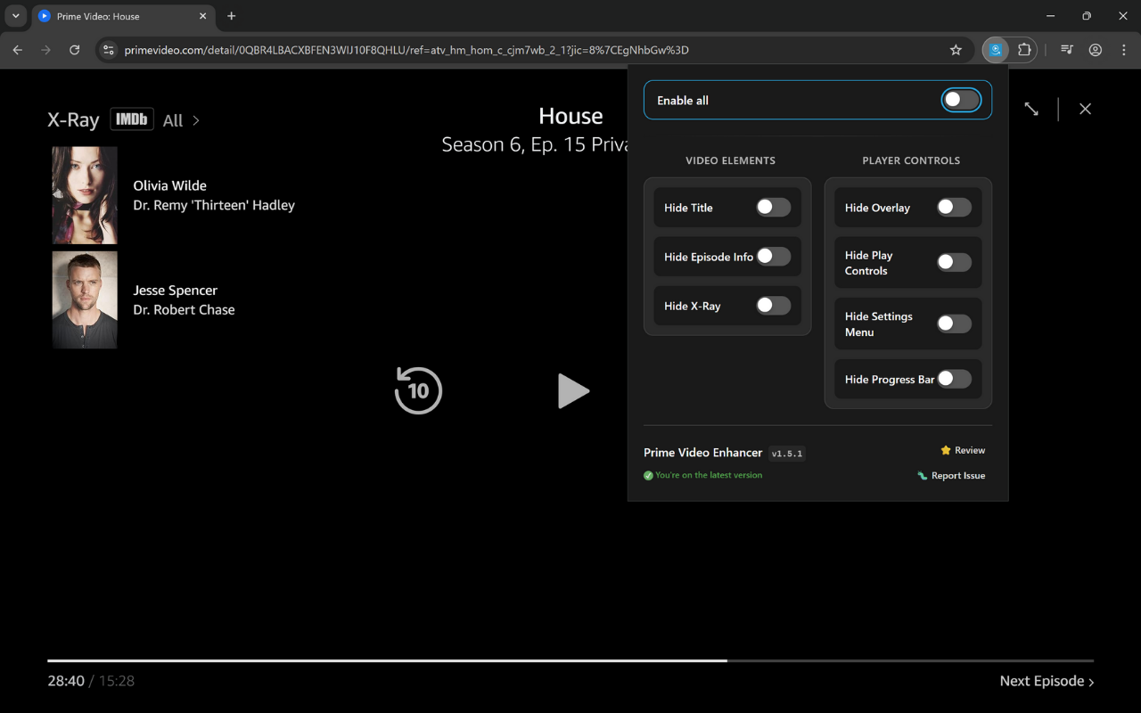Select the Prime Video: House tab

click(x=123, y=16)
